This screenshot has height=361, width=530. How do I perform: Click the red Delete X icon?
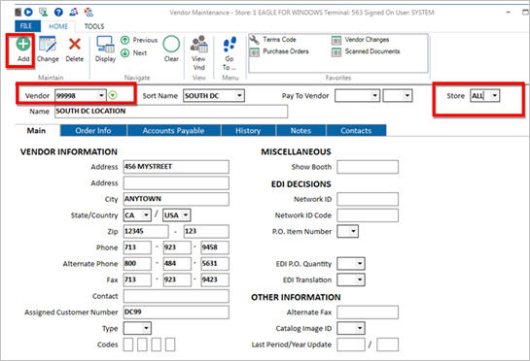click(74, 45)
